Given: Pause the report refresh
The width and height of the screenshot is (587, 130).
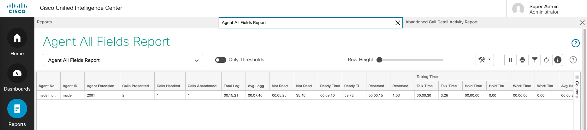Looking at the screenshot, I should pyautogui.click(x=510, y=60).
